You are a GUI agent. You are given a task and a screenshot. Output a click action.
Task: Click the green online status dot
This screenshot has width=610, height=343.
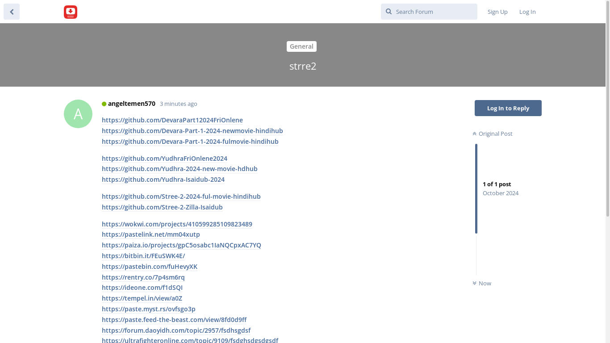[x=104, y=104]
